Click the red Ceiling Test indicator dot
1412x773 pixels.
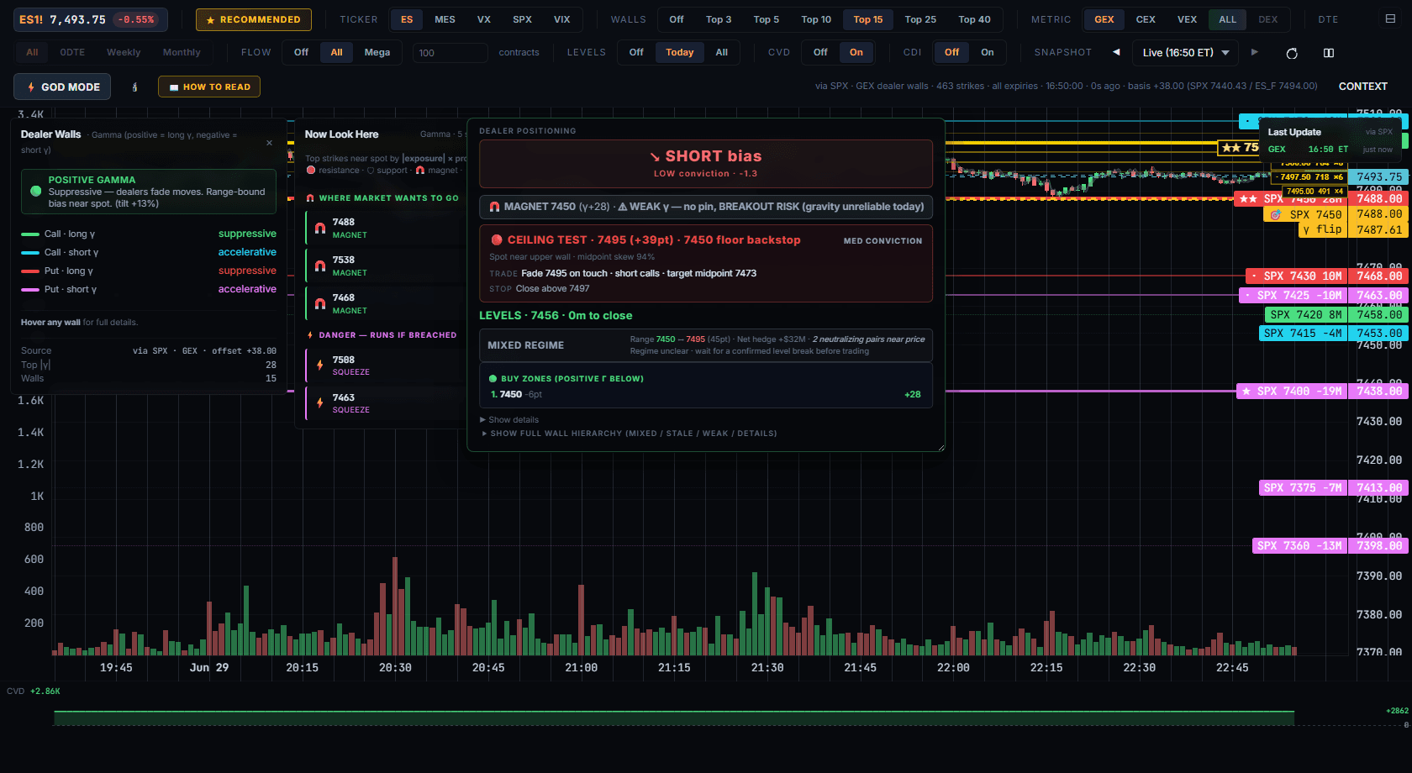pos(497,239)
